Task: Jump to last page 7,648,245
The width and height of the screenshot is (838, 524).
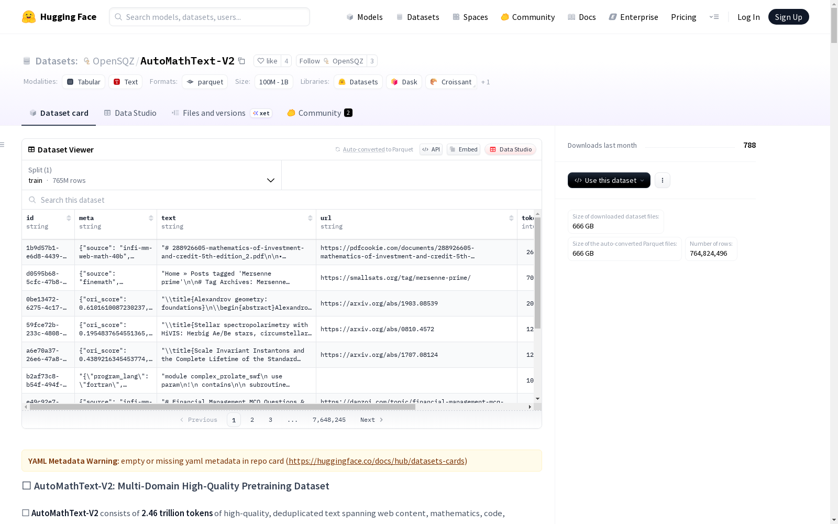Action: 329,420
